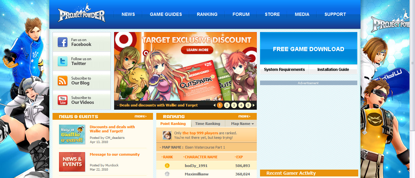Click the YouTube icon for videos

pos(63,100)
